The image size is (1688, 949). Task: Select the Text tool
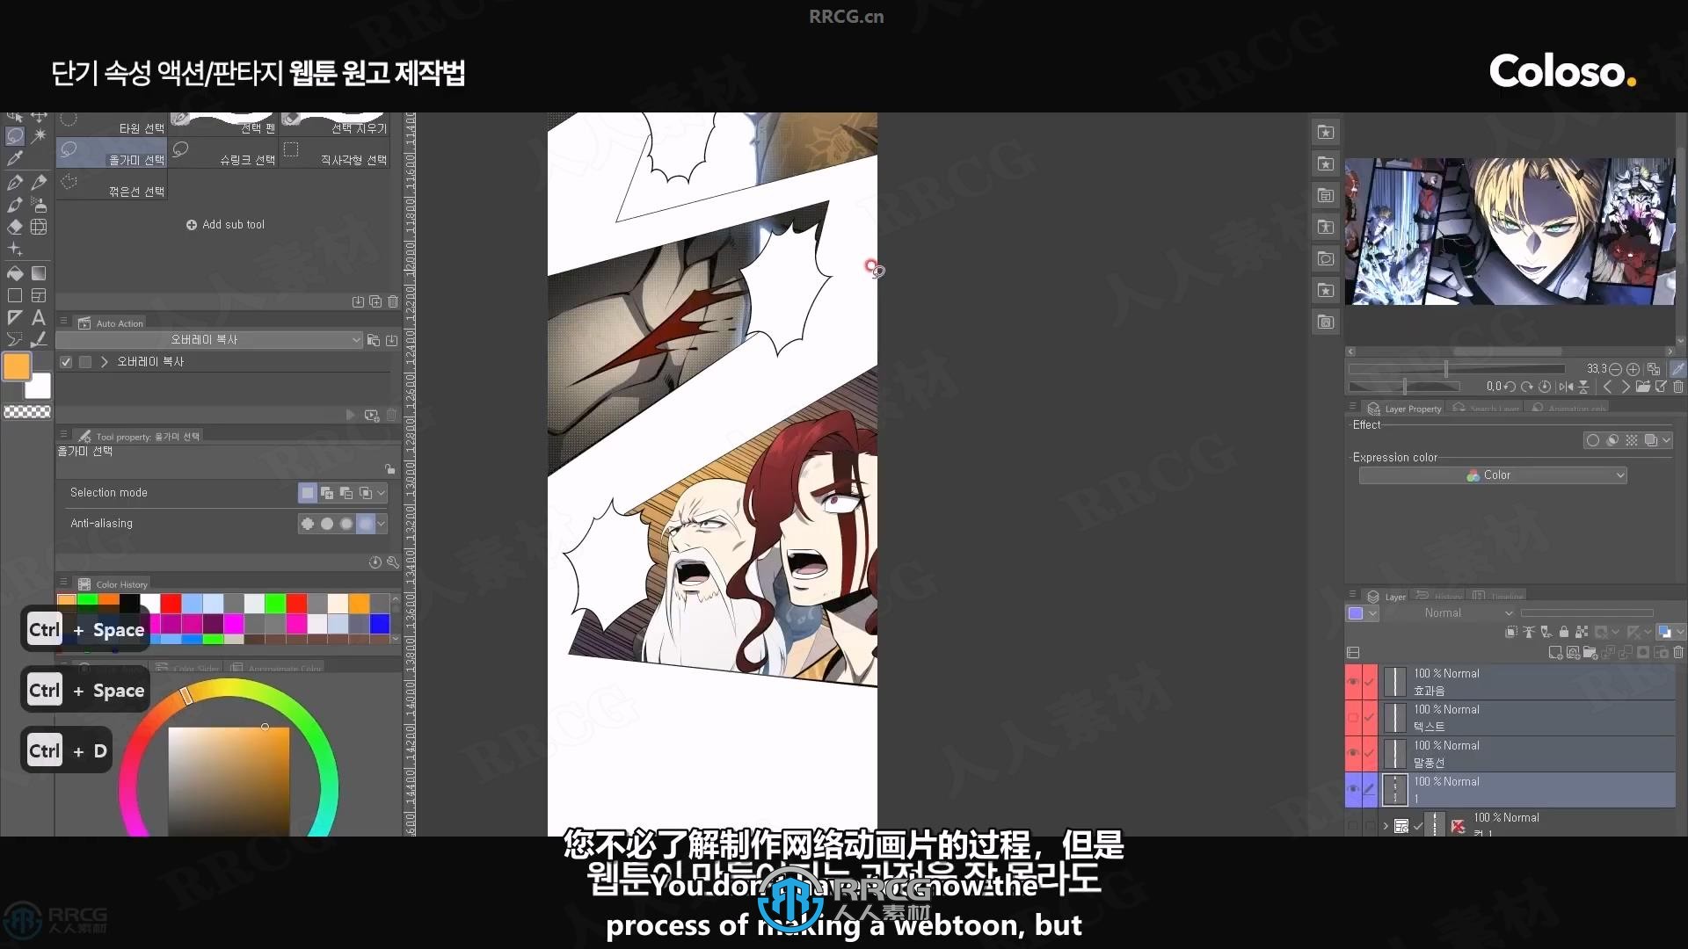(39, 317)
